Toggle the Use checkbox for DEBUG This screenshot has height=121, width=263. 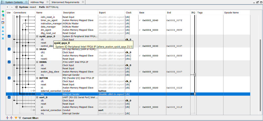pos(9,62)
